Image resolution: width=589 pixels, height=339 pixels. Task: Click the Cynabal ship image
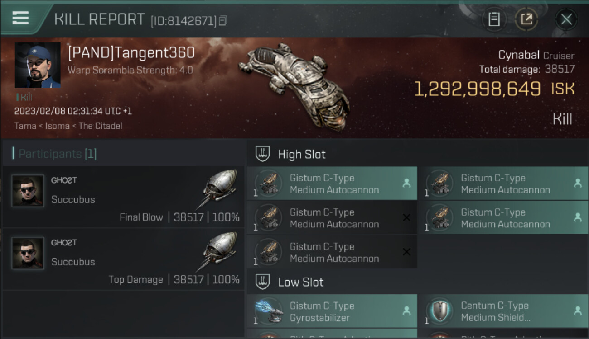tap(294, 85)
